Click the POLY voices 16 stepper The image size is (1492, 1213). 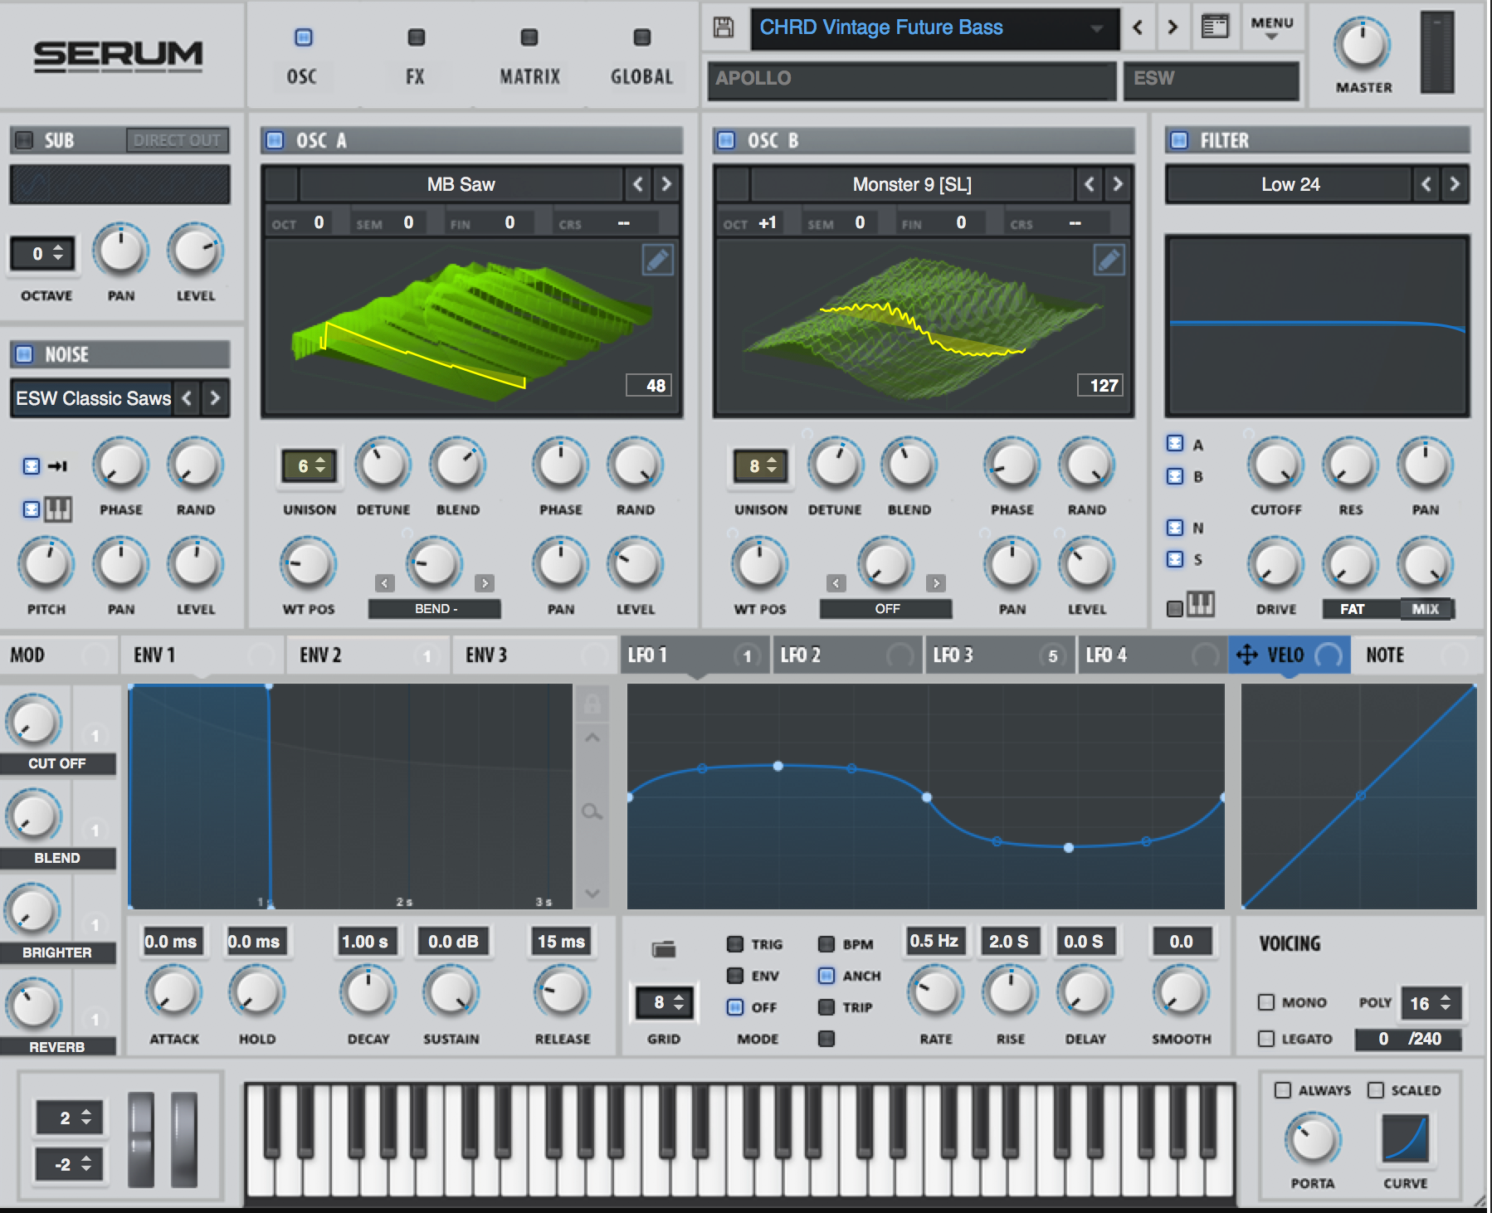pos(1430,1003)
